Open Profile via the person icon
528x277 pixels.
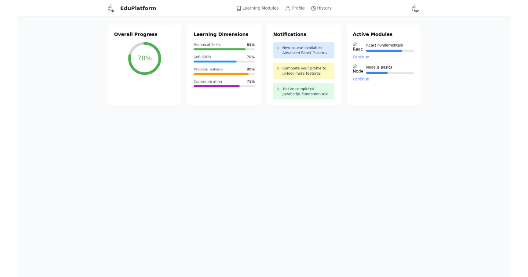287,8
